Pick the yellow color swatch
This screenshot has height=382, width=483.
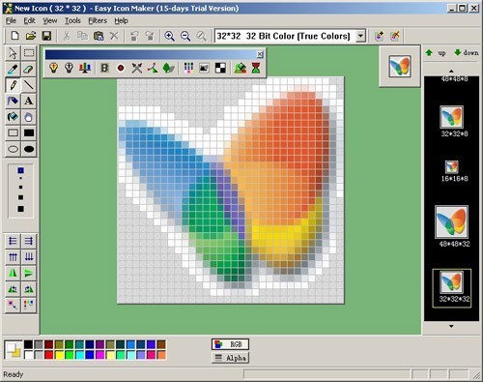[59, 355]
